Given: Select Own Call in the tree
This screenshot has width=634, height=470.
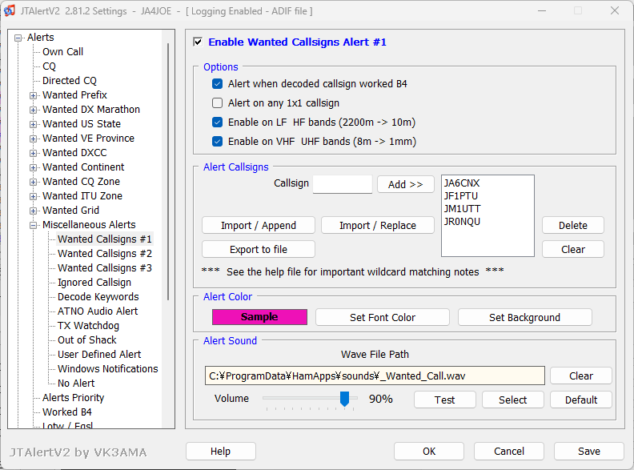Looking at the screenshot, I should [x=62, y=52].
